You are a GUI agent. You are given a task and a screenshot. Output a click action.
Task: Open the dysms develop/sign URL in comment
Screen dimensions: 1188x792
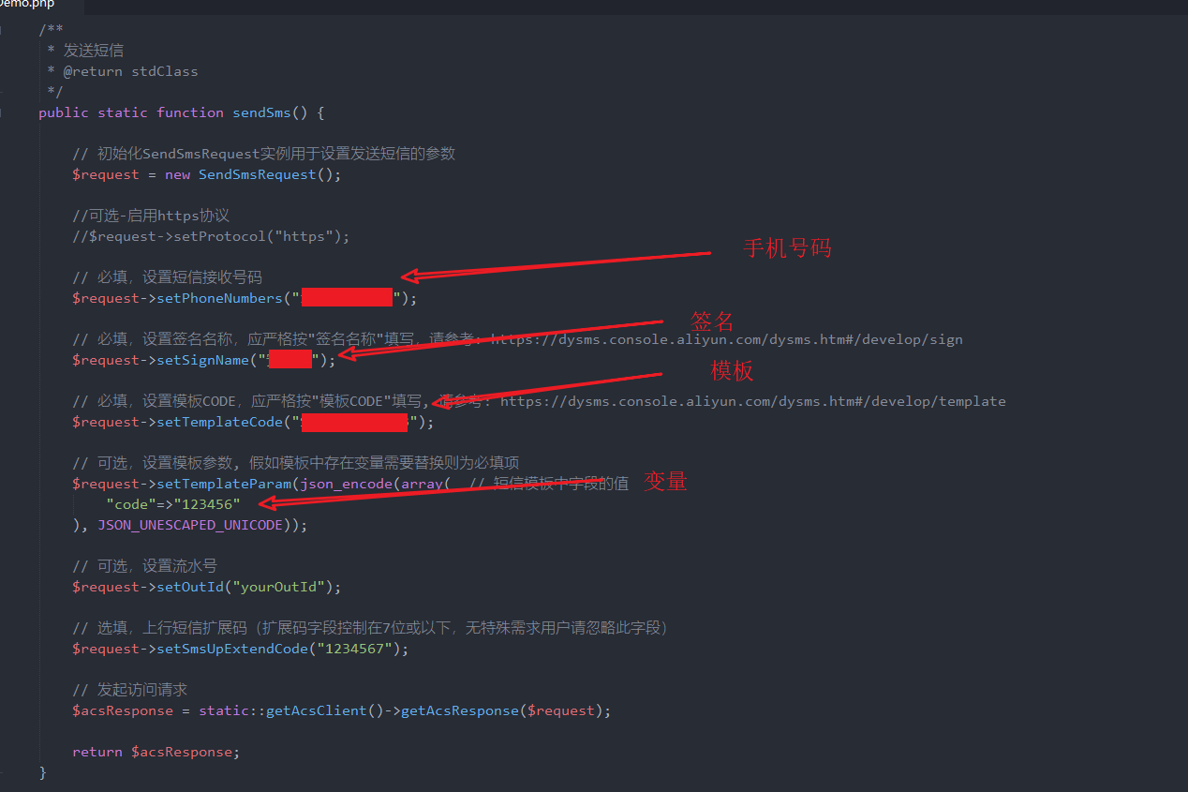click(x=726, y=339)
